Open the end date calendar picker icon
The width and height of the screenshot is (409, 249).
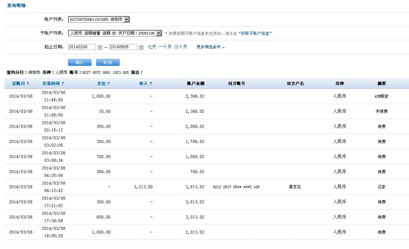pyautogui.click(x=141, y=47)
